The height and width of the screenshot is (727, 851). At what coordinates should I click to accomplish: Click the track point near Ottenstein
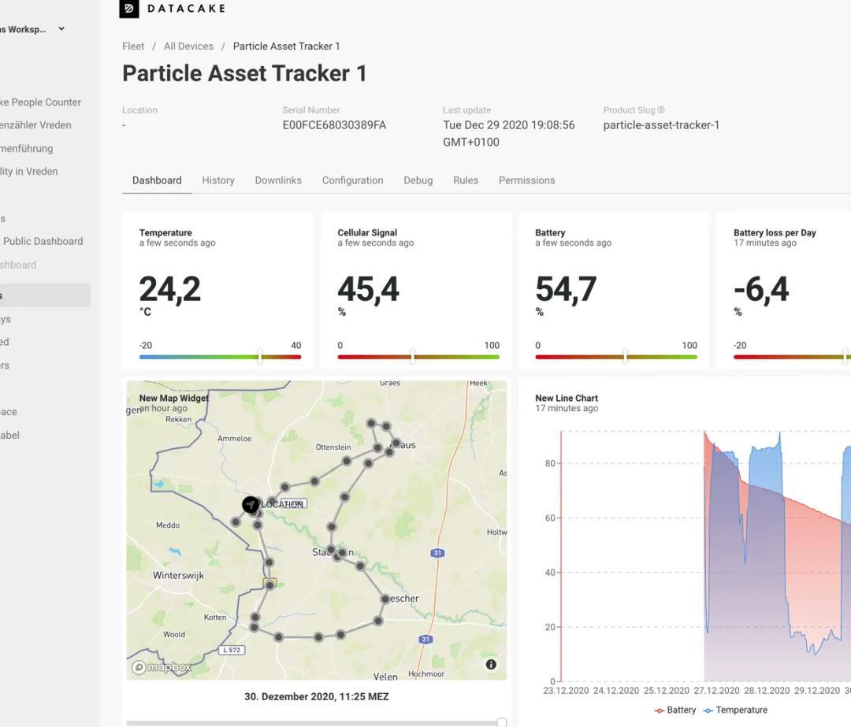click(x=346, y=461)
